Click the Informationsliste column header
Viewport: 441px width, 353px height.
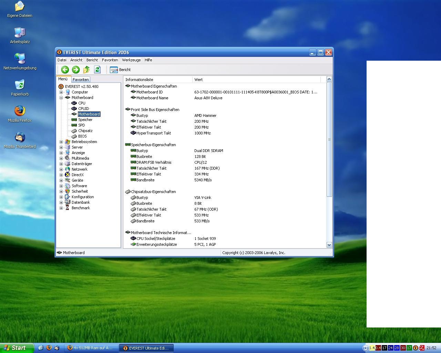[x=158, y=80]
